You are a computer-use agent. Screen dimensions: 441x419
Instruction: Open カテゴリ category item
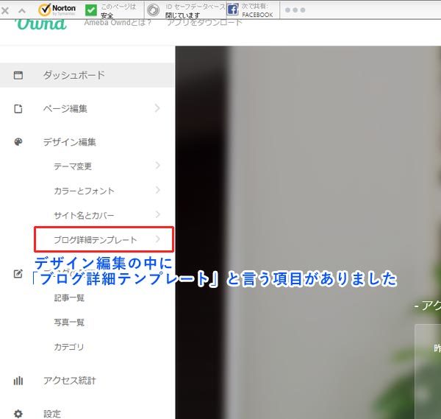click(69, 347)
